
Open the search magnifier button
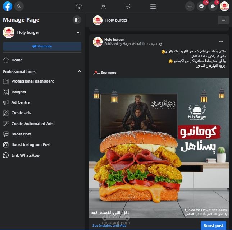19,6
